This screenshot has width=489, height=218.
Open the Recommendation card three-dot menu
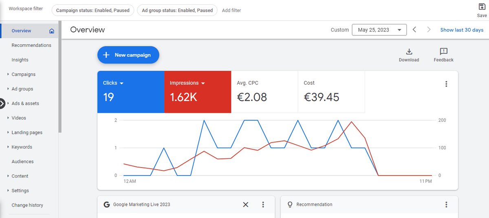coord(446,205)
